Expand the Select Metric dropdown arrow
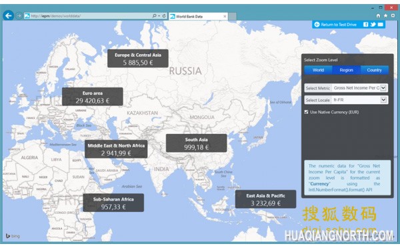The width and height of the screenshot is (400, 250). pyautogui.click(x=383, y=88)
